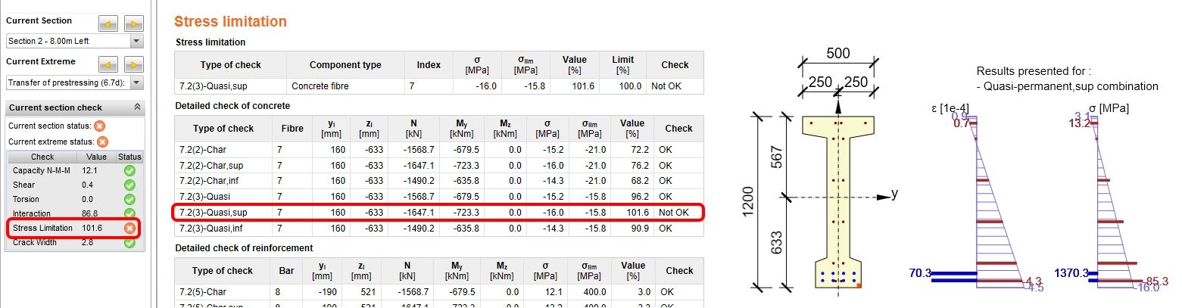Select the Interaction check row

(x=74, y=214)
